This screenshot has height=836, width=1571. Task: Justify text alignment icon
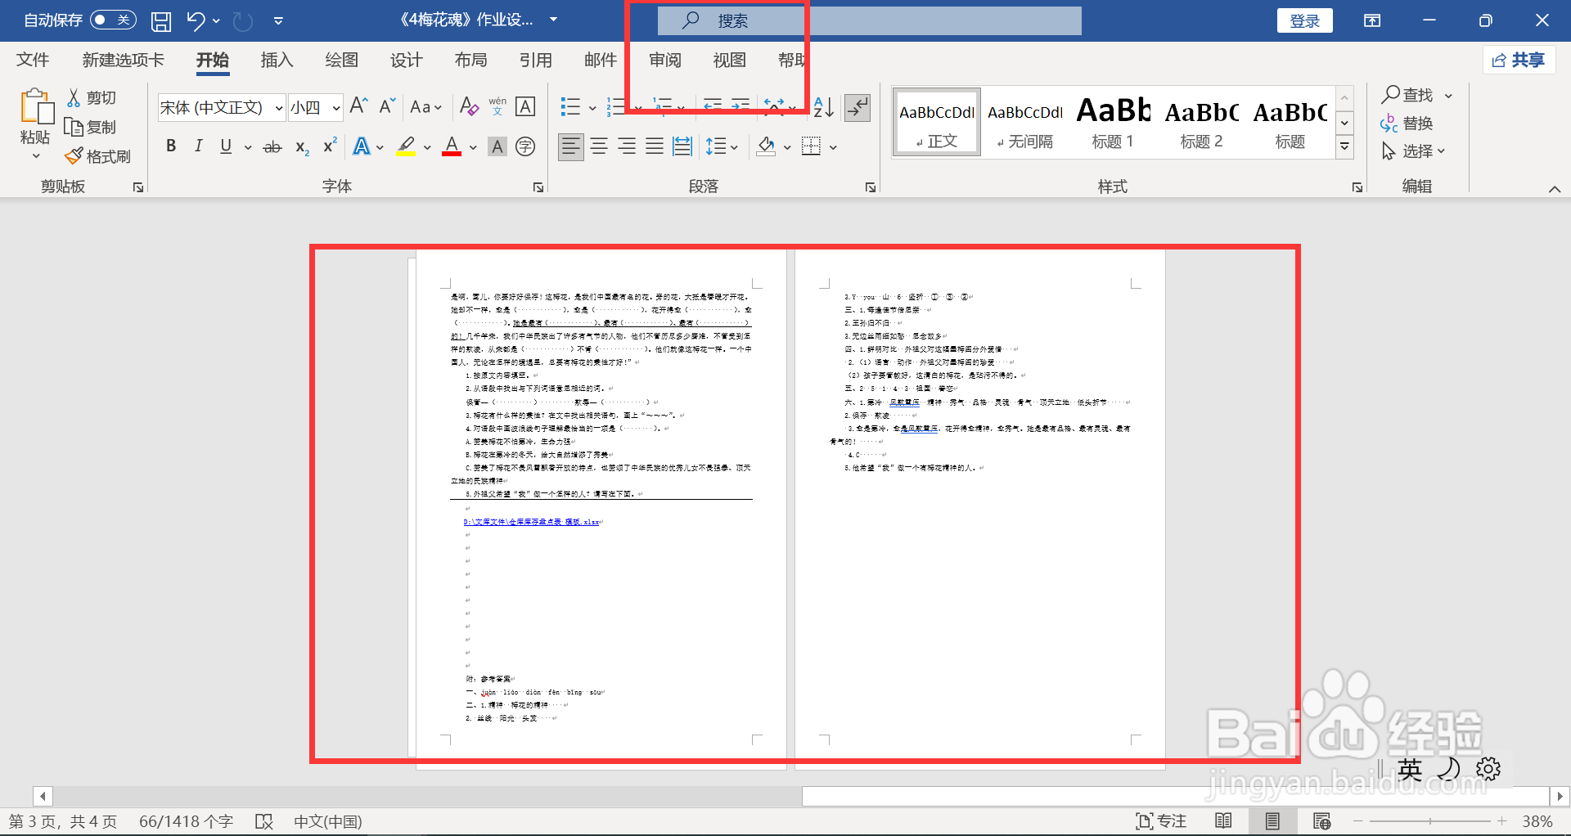[x=654, y=147]
